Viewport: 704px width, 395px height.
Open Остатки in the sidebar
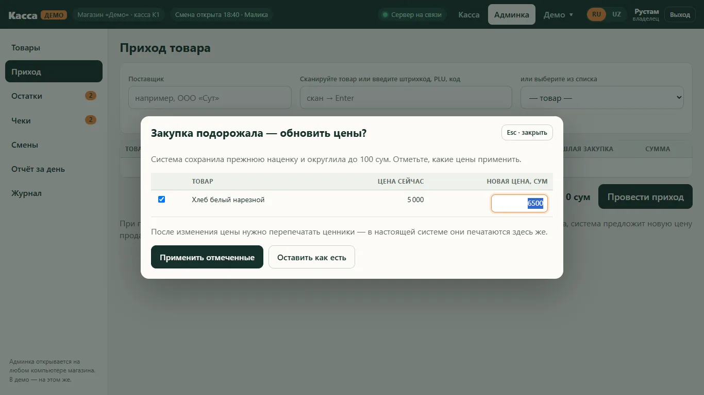[x=54, y=96]
